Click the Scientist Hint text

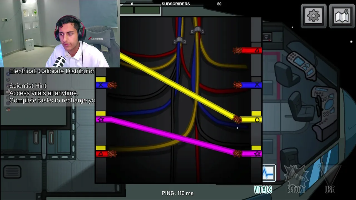(x=28, y=86)
